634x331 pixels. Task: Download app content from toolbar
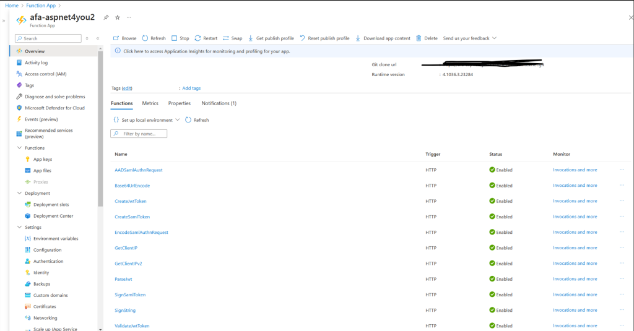[383, 38]
